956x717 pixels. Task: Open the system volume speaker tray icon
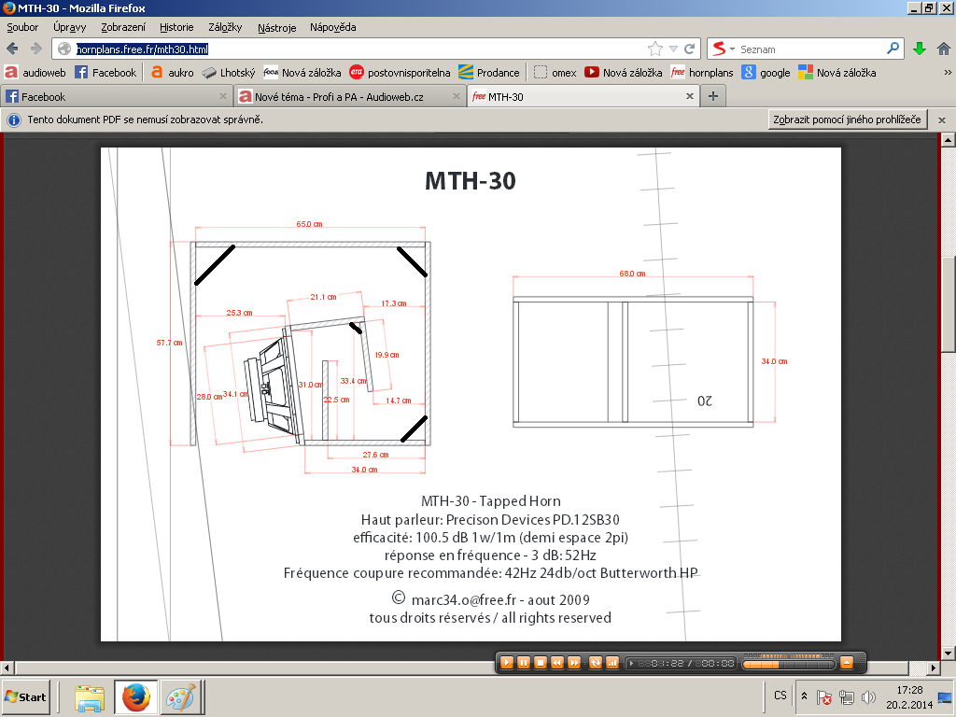click(x=869, y=696)
